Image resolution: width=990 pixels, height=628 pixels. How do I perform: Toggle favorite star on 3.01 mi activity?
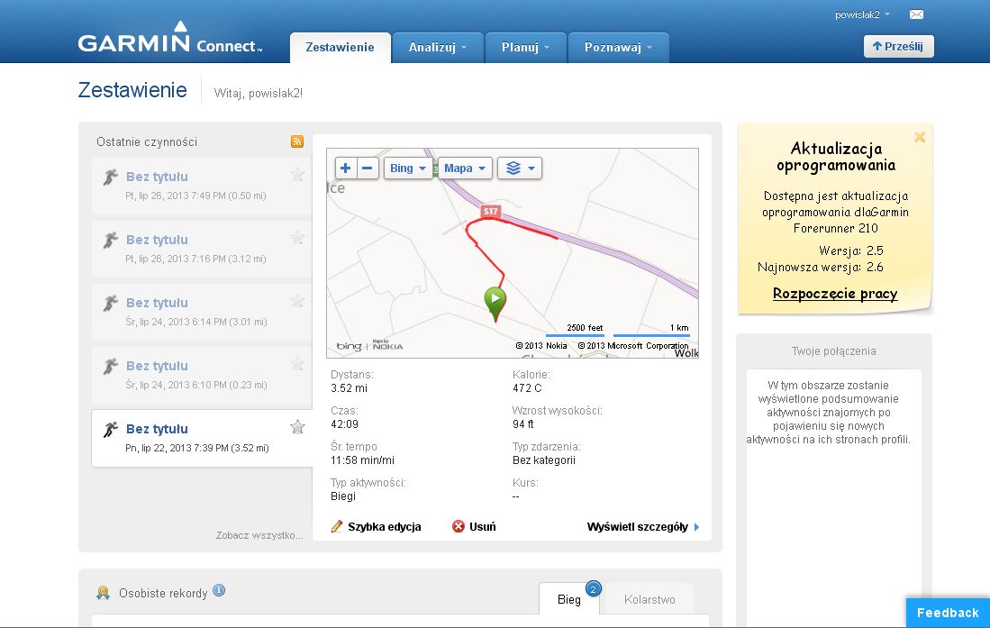297,301
